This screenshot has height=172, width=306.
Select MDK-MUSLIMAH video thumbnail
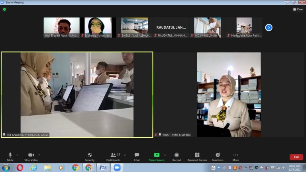(208, 28)
